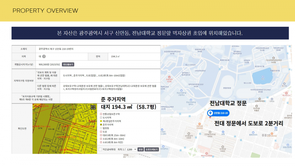Image resolution: width=295 pixels, height=166 pixels.
Task: Click the 공룡탐험체험 map icon
Action: point(260,99)
